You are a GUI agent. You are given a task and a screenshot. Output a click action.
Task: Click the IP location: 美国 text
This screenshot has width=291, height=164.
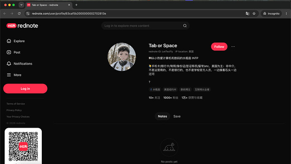click(x=184, y=51)
